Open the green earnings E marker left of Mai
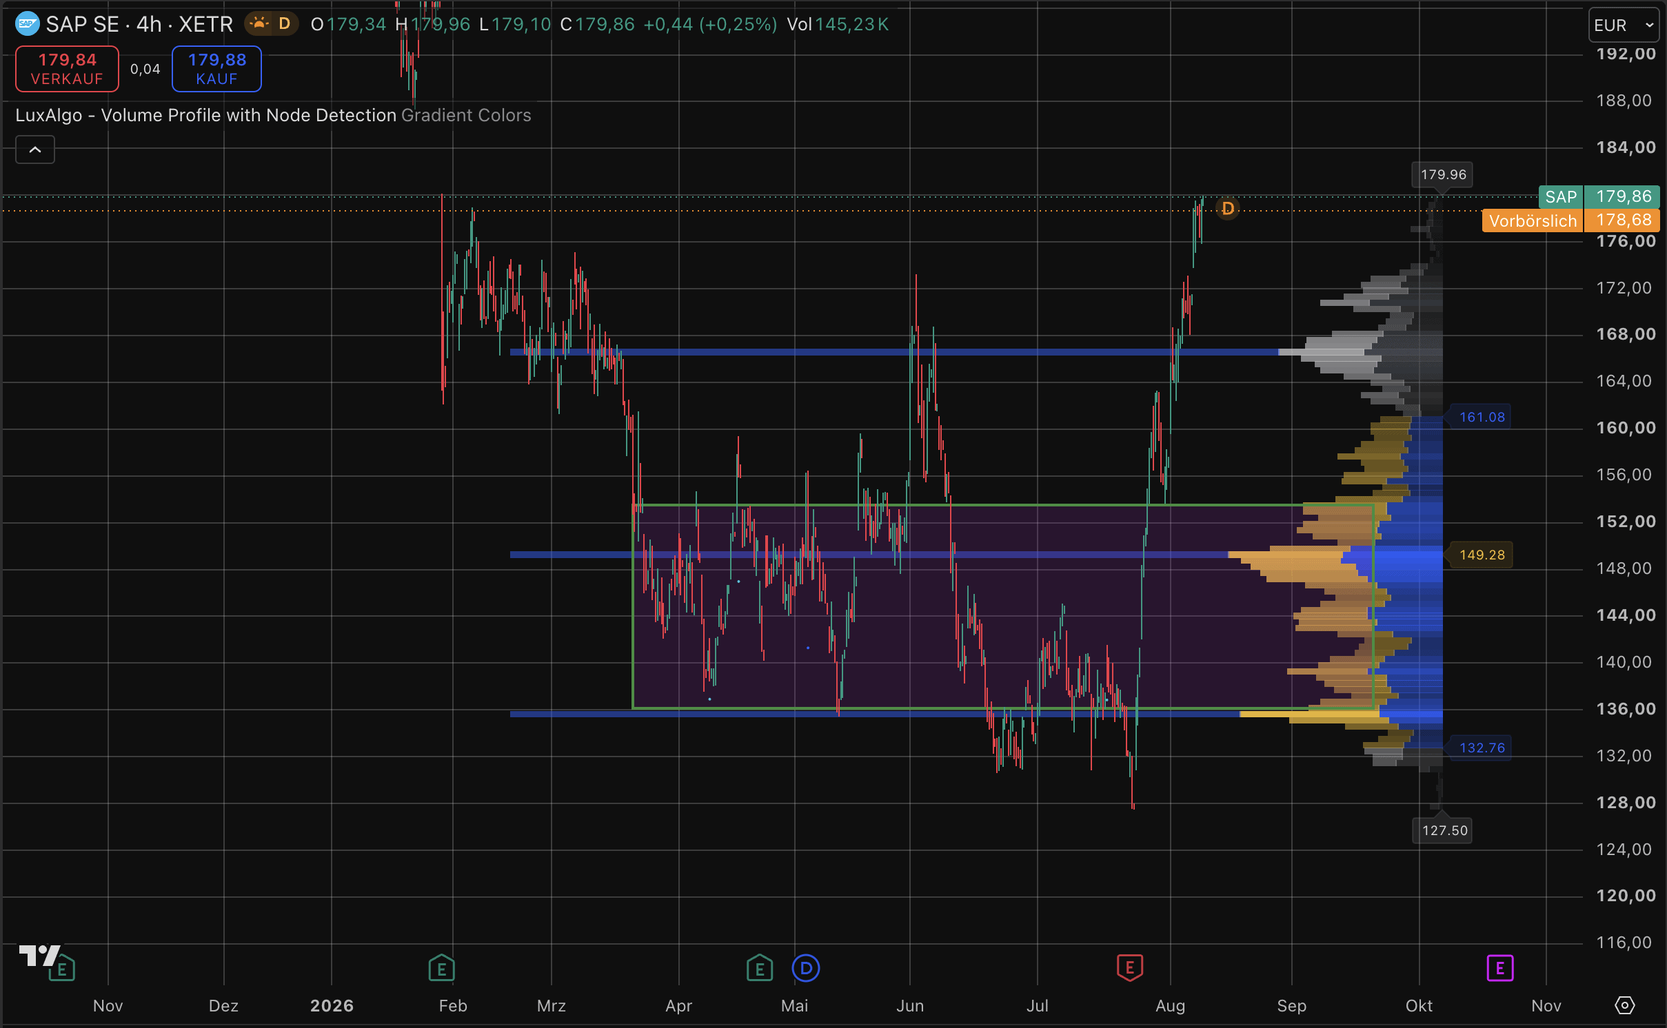Viewport: 1667px width, 1028px height. click(759, 968)
